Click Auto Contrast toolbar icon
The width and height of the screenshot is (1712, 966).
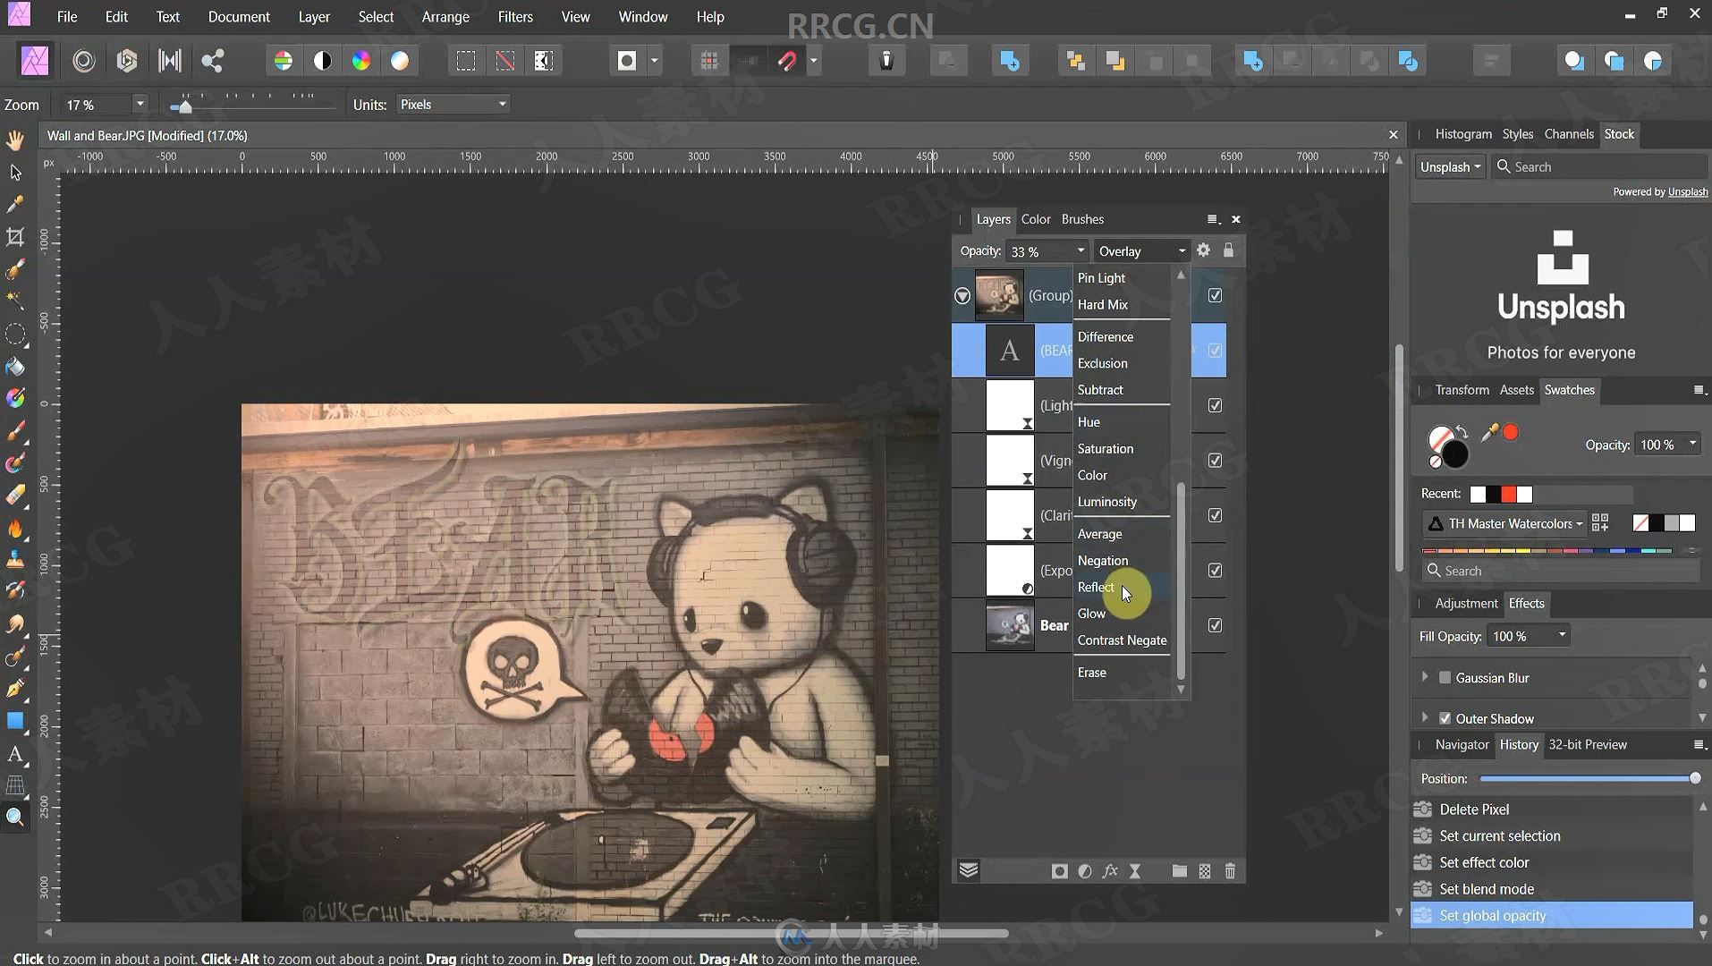pyautogui.click(x=322, y=61)
